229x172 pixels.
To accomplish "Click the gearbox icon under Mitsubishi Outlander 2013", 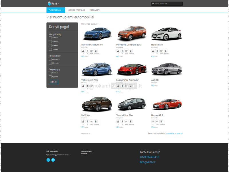I will (x=127, y=51).
